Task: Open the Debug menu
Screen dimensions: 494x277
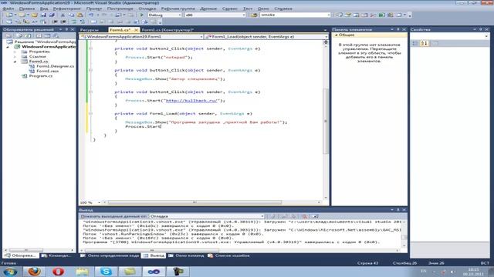Action: [x=147, y=8]
